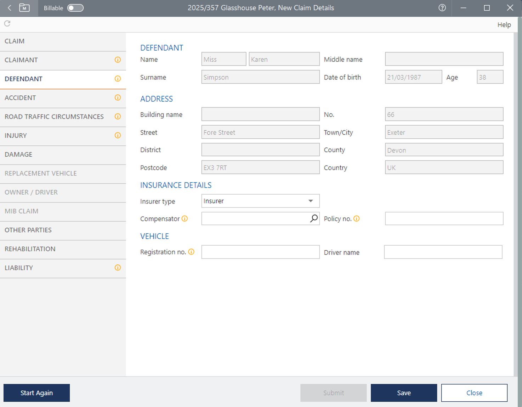The height and width of the screenshot is (407, 522).
Task: Expand the Insurer type dropdown
Action: [x=310, y=201]
